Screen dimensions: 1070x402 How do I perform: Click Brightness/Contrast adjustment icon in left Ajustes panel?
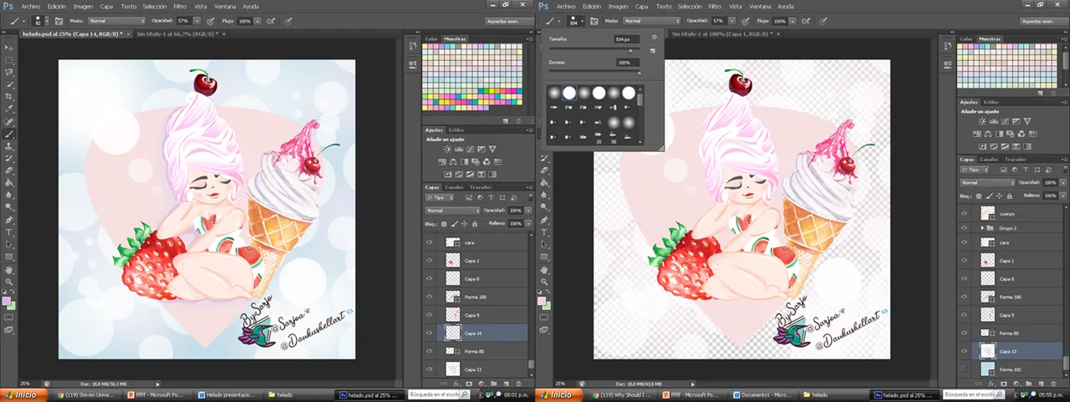[x=447, y=149]
